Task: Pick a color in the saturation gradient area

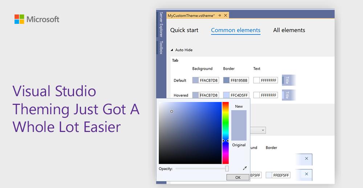Action: coord(190,133)
